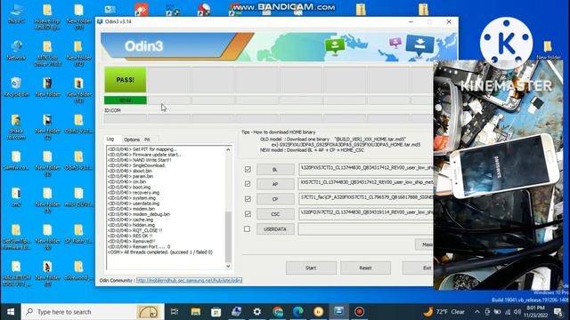Open Task View from taskbar
This screenshot has width=570, height=320.
(x=175, y=312)
